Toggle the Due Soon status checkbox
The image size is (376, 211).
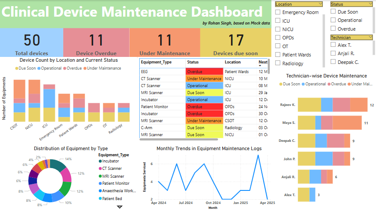333,11
